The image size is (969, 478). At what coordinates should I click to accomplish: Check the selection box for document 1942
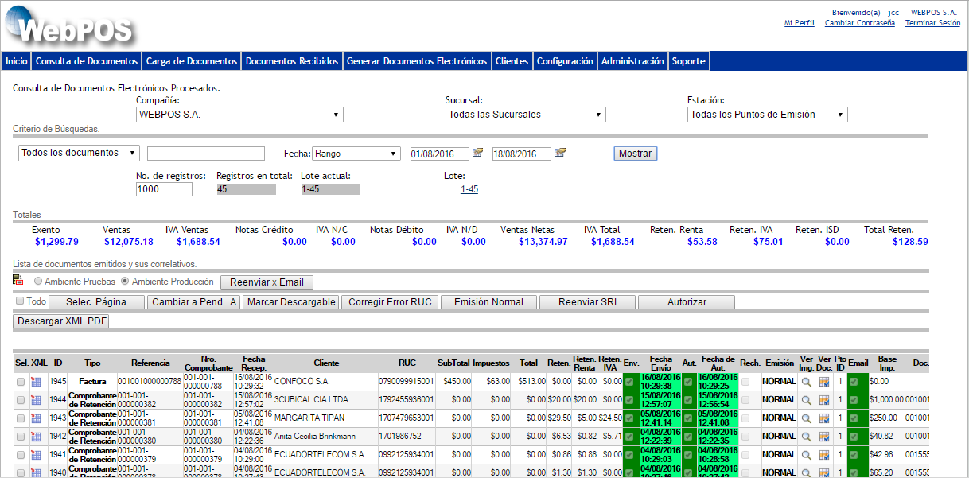20,436
